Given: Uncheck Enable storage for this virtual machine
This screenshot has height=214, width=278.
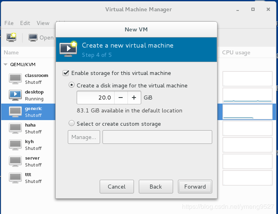Looking at the screenshot, I should tap(66, 73).
